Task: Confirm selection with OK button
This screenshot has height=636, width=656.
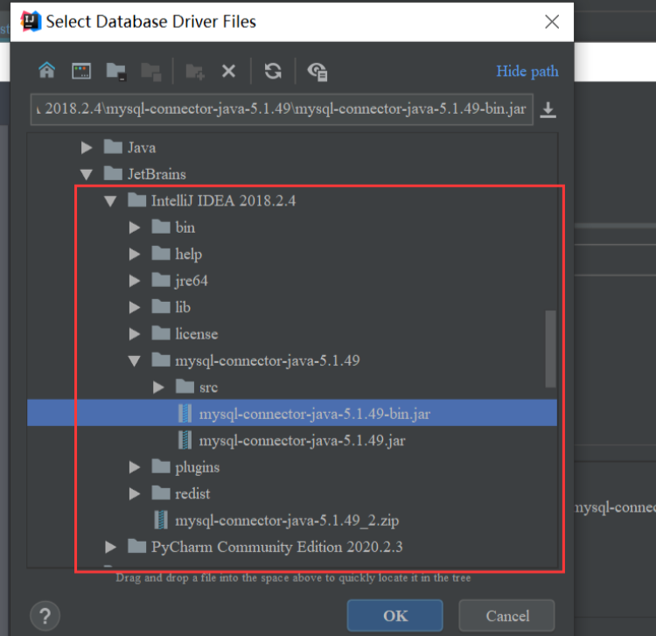Action: (395, 616)
